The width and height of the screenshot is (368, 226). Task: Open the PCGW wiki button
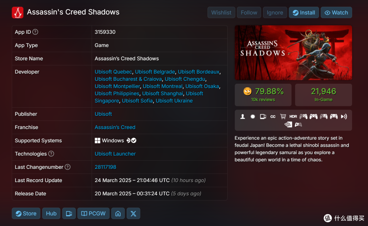point(93,213)
